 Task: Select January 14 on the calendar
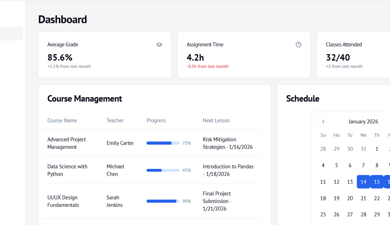tap(363, 182)
